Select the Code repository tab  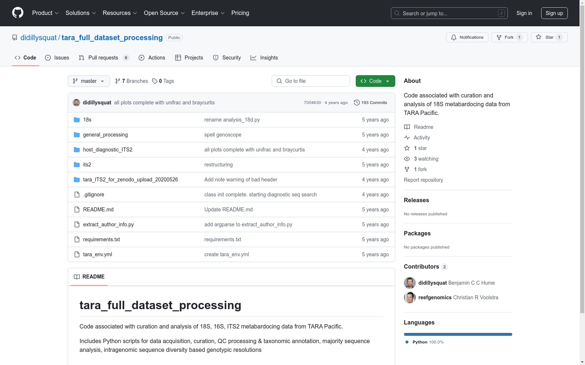point(26,58)
